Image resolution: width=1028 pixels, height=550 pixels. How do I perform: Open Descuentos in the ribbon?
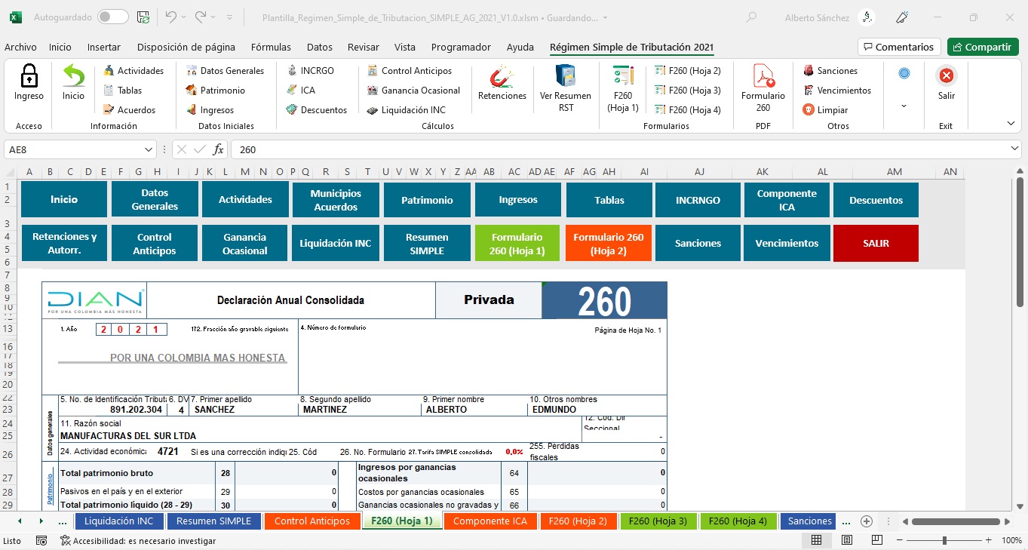pyautogui.click(x=316, y=110)
